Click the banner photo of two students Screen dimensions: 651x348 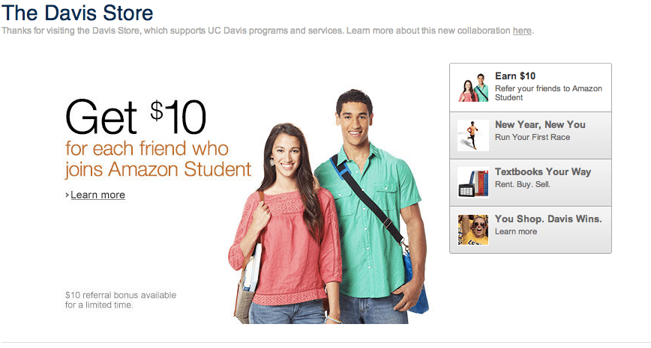(x=328, y=207)
